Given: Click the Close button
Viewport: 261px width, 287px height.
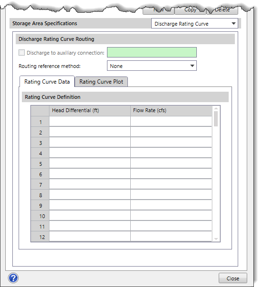Looking at the screenshot, I should (x=232, y=278).
